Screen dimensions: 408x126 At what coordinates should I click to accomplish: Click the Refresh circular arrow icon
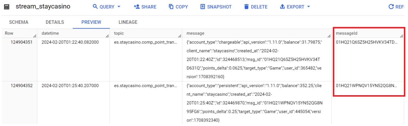pos(391,7)
